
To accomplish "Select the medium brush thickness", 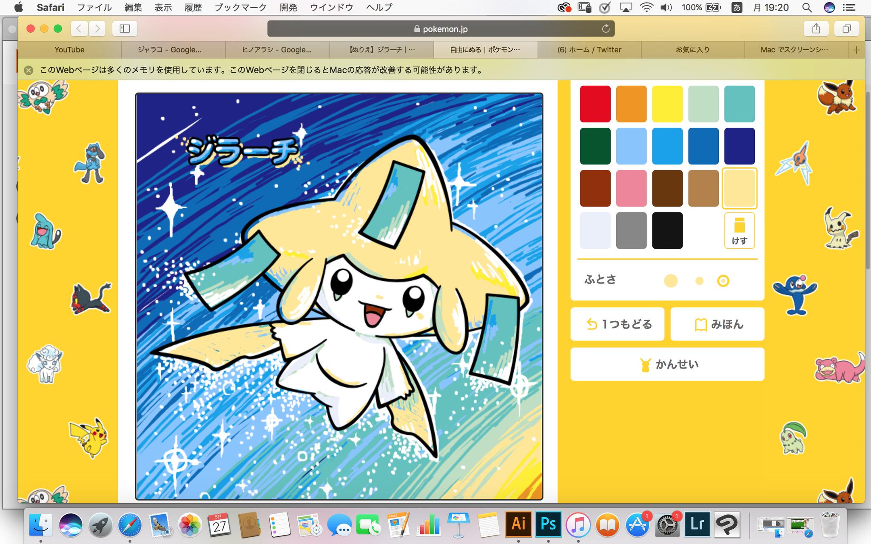I will 699,280.
